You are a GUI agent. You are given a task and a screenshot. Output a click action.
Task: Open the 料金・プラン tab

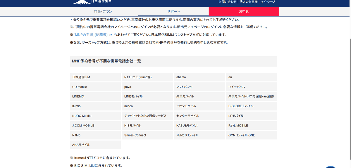[103, 11]
